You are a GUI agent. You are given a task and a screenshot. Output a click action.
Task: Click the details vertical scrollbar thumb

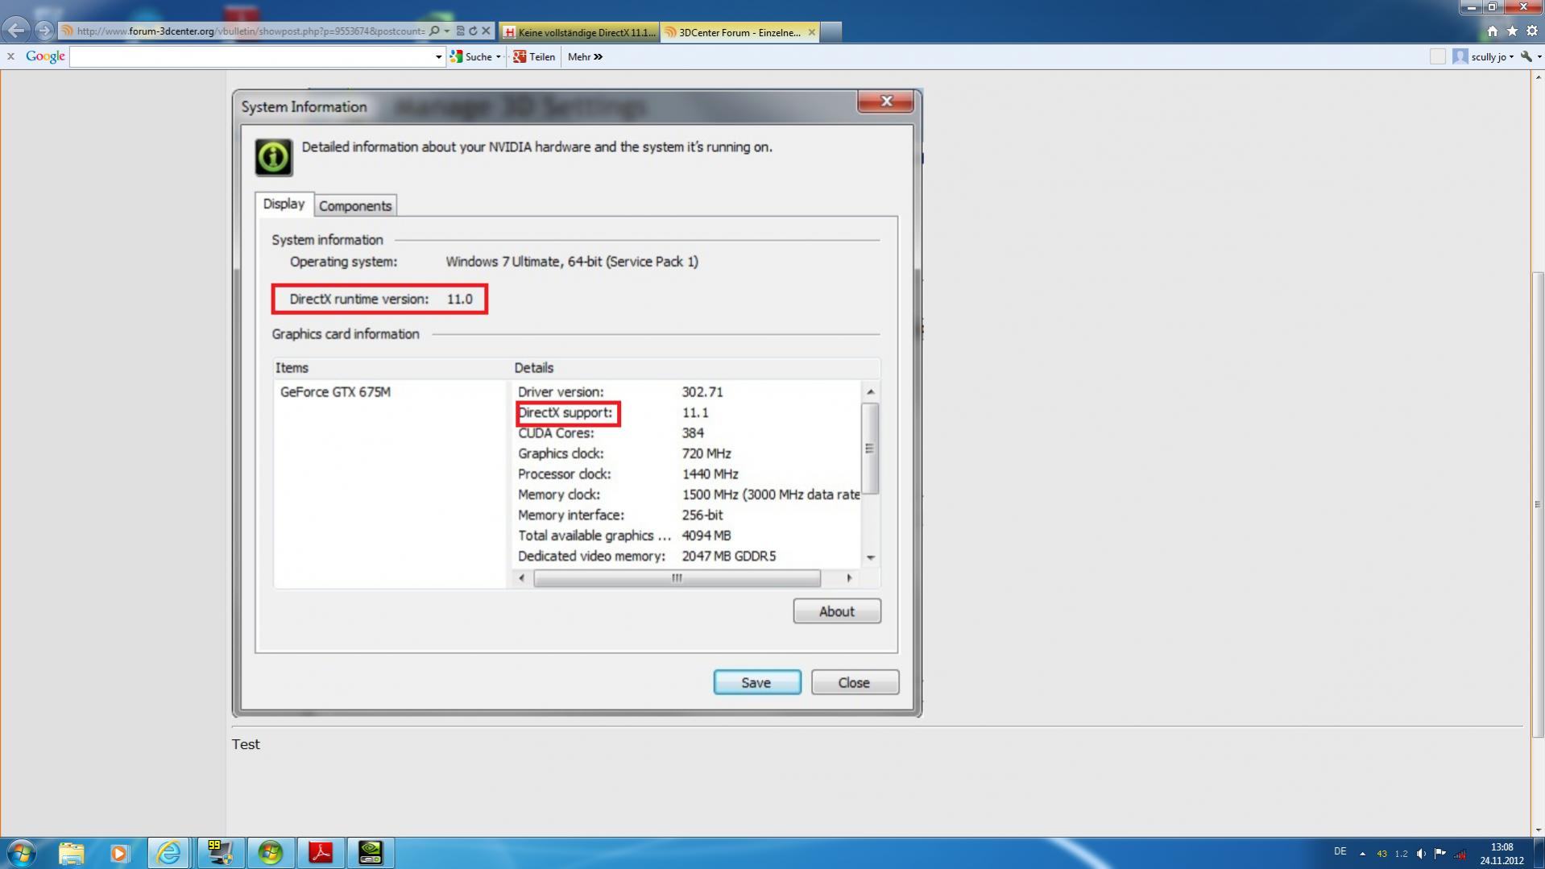[870, 448]
